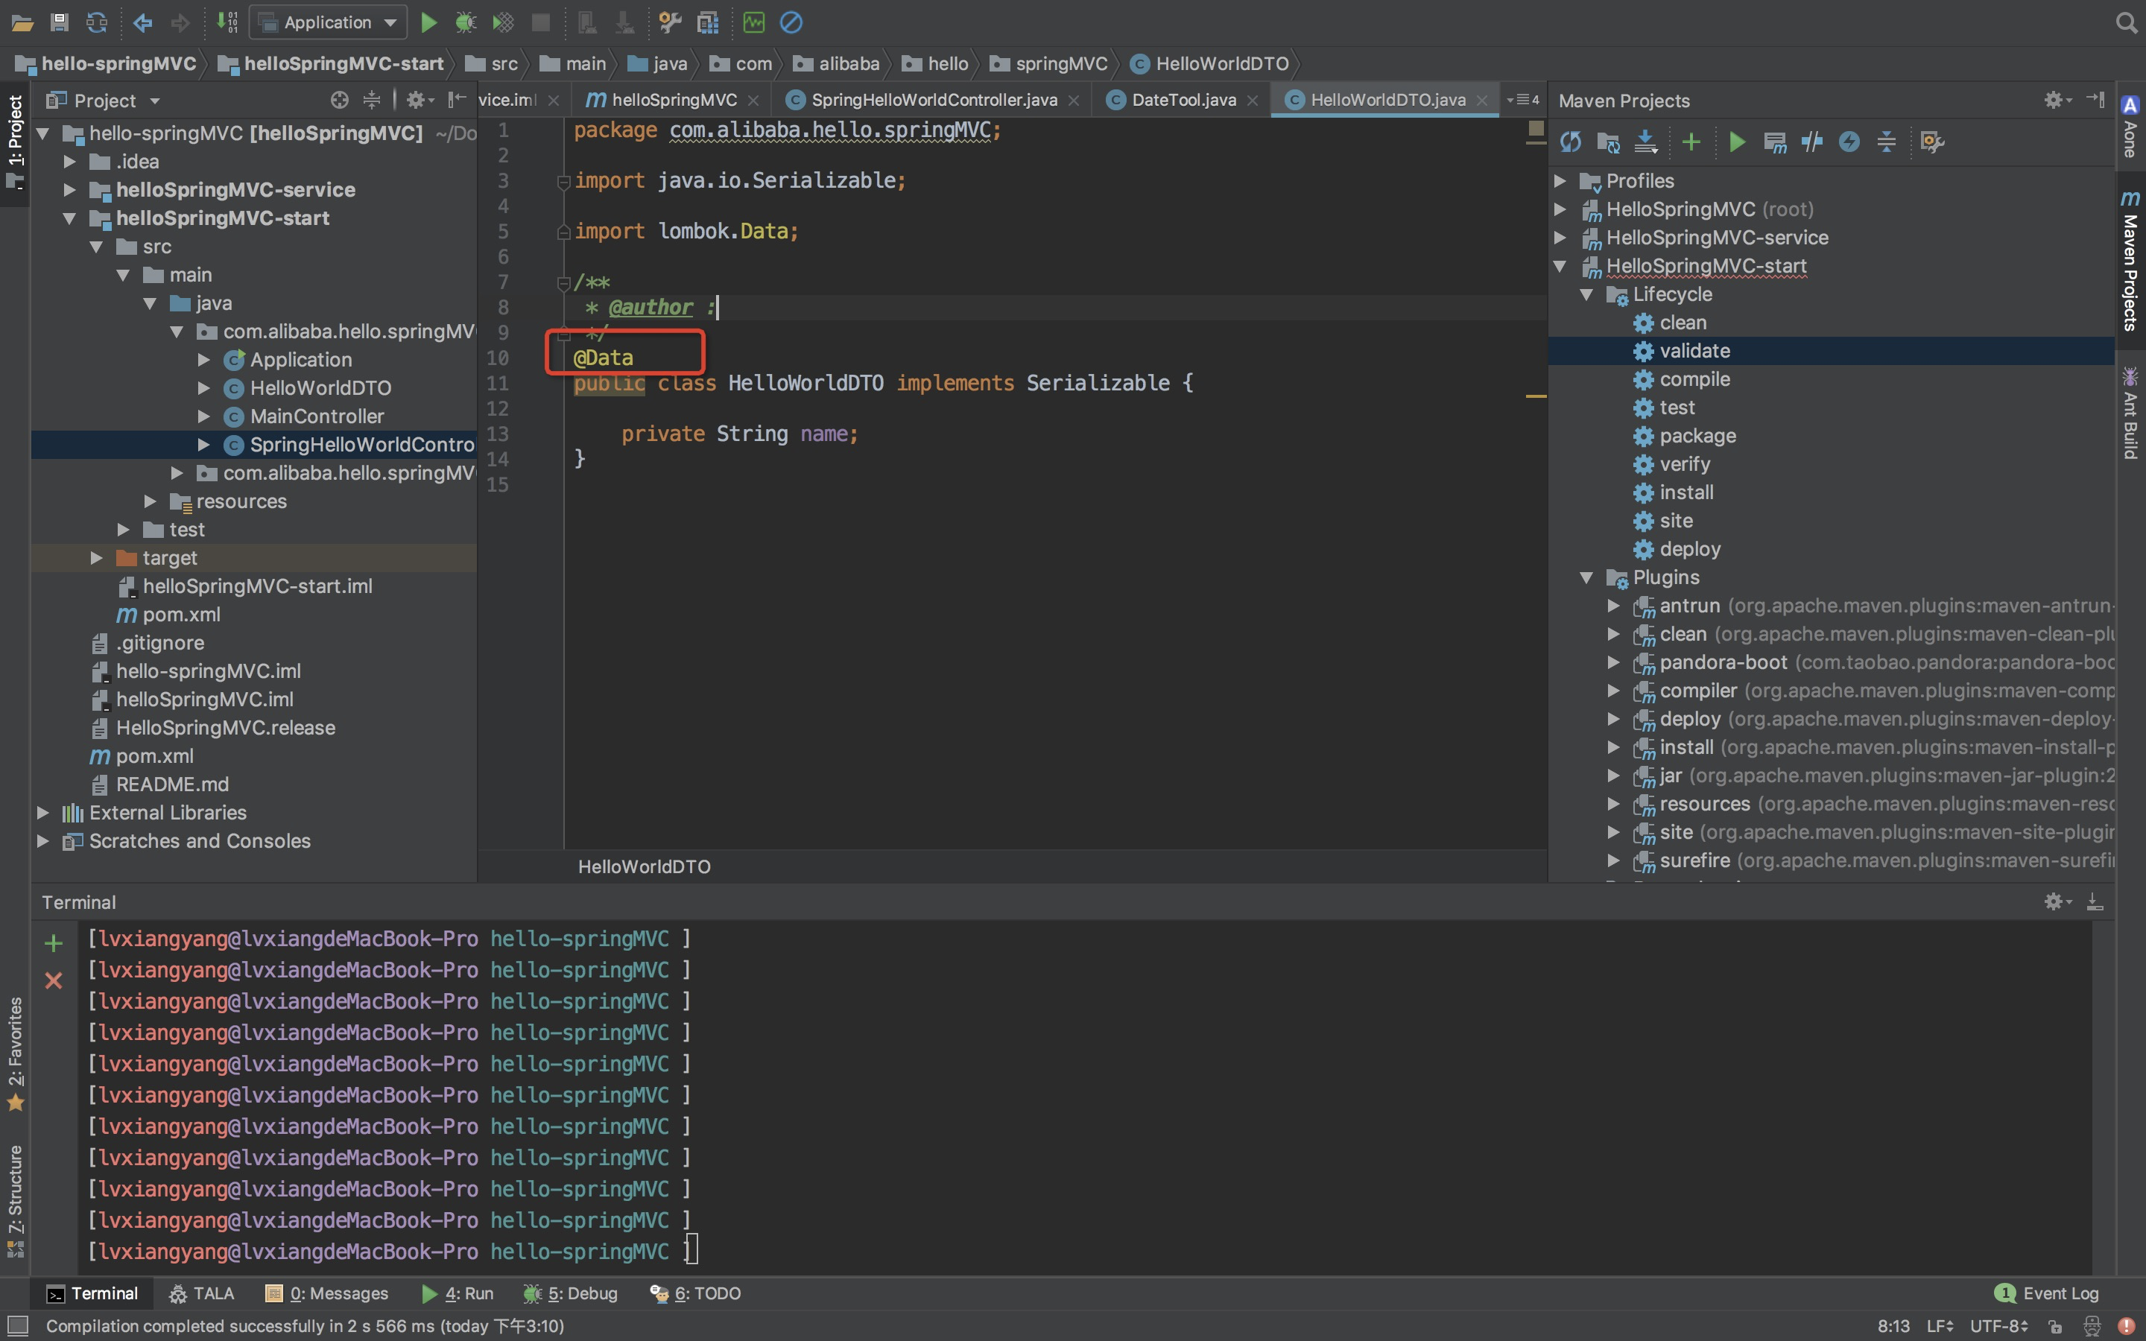Image resolution: width=2146 pixels, height=1341 pixels.
Task: Click the blue circle-slash toolbar icon
Action: tap(791, 22)
